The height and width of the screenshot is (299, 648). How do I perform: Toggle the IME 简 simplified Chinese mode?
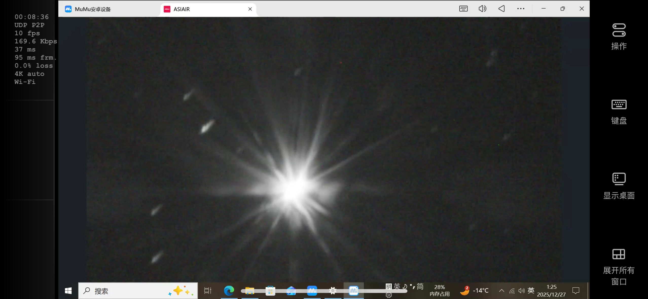click(x=420, y=287)
